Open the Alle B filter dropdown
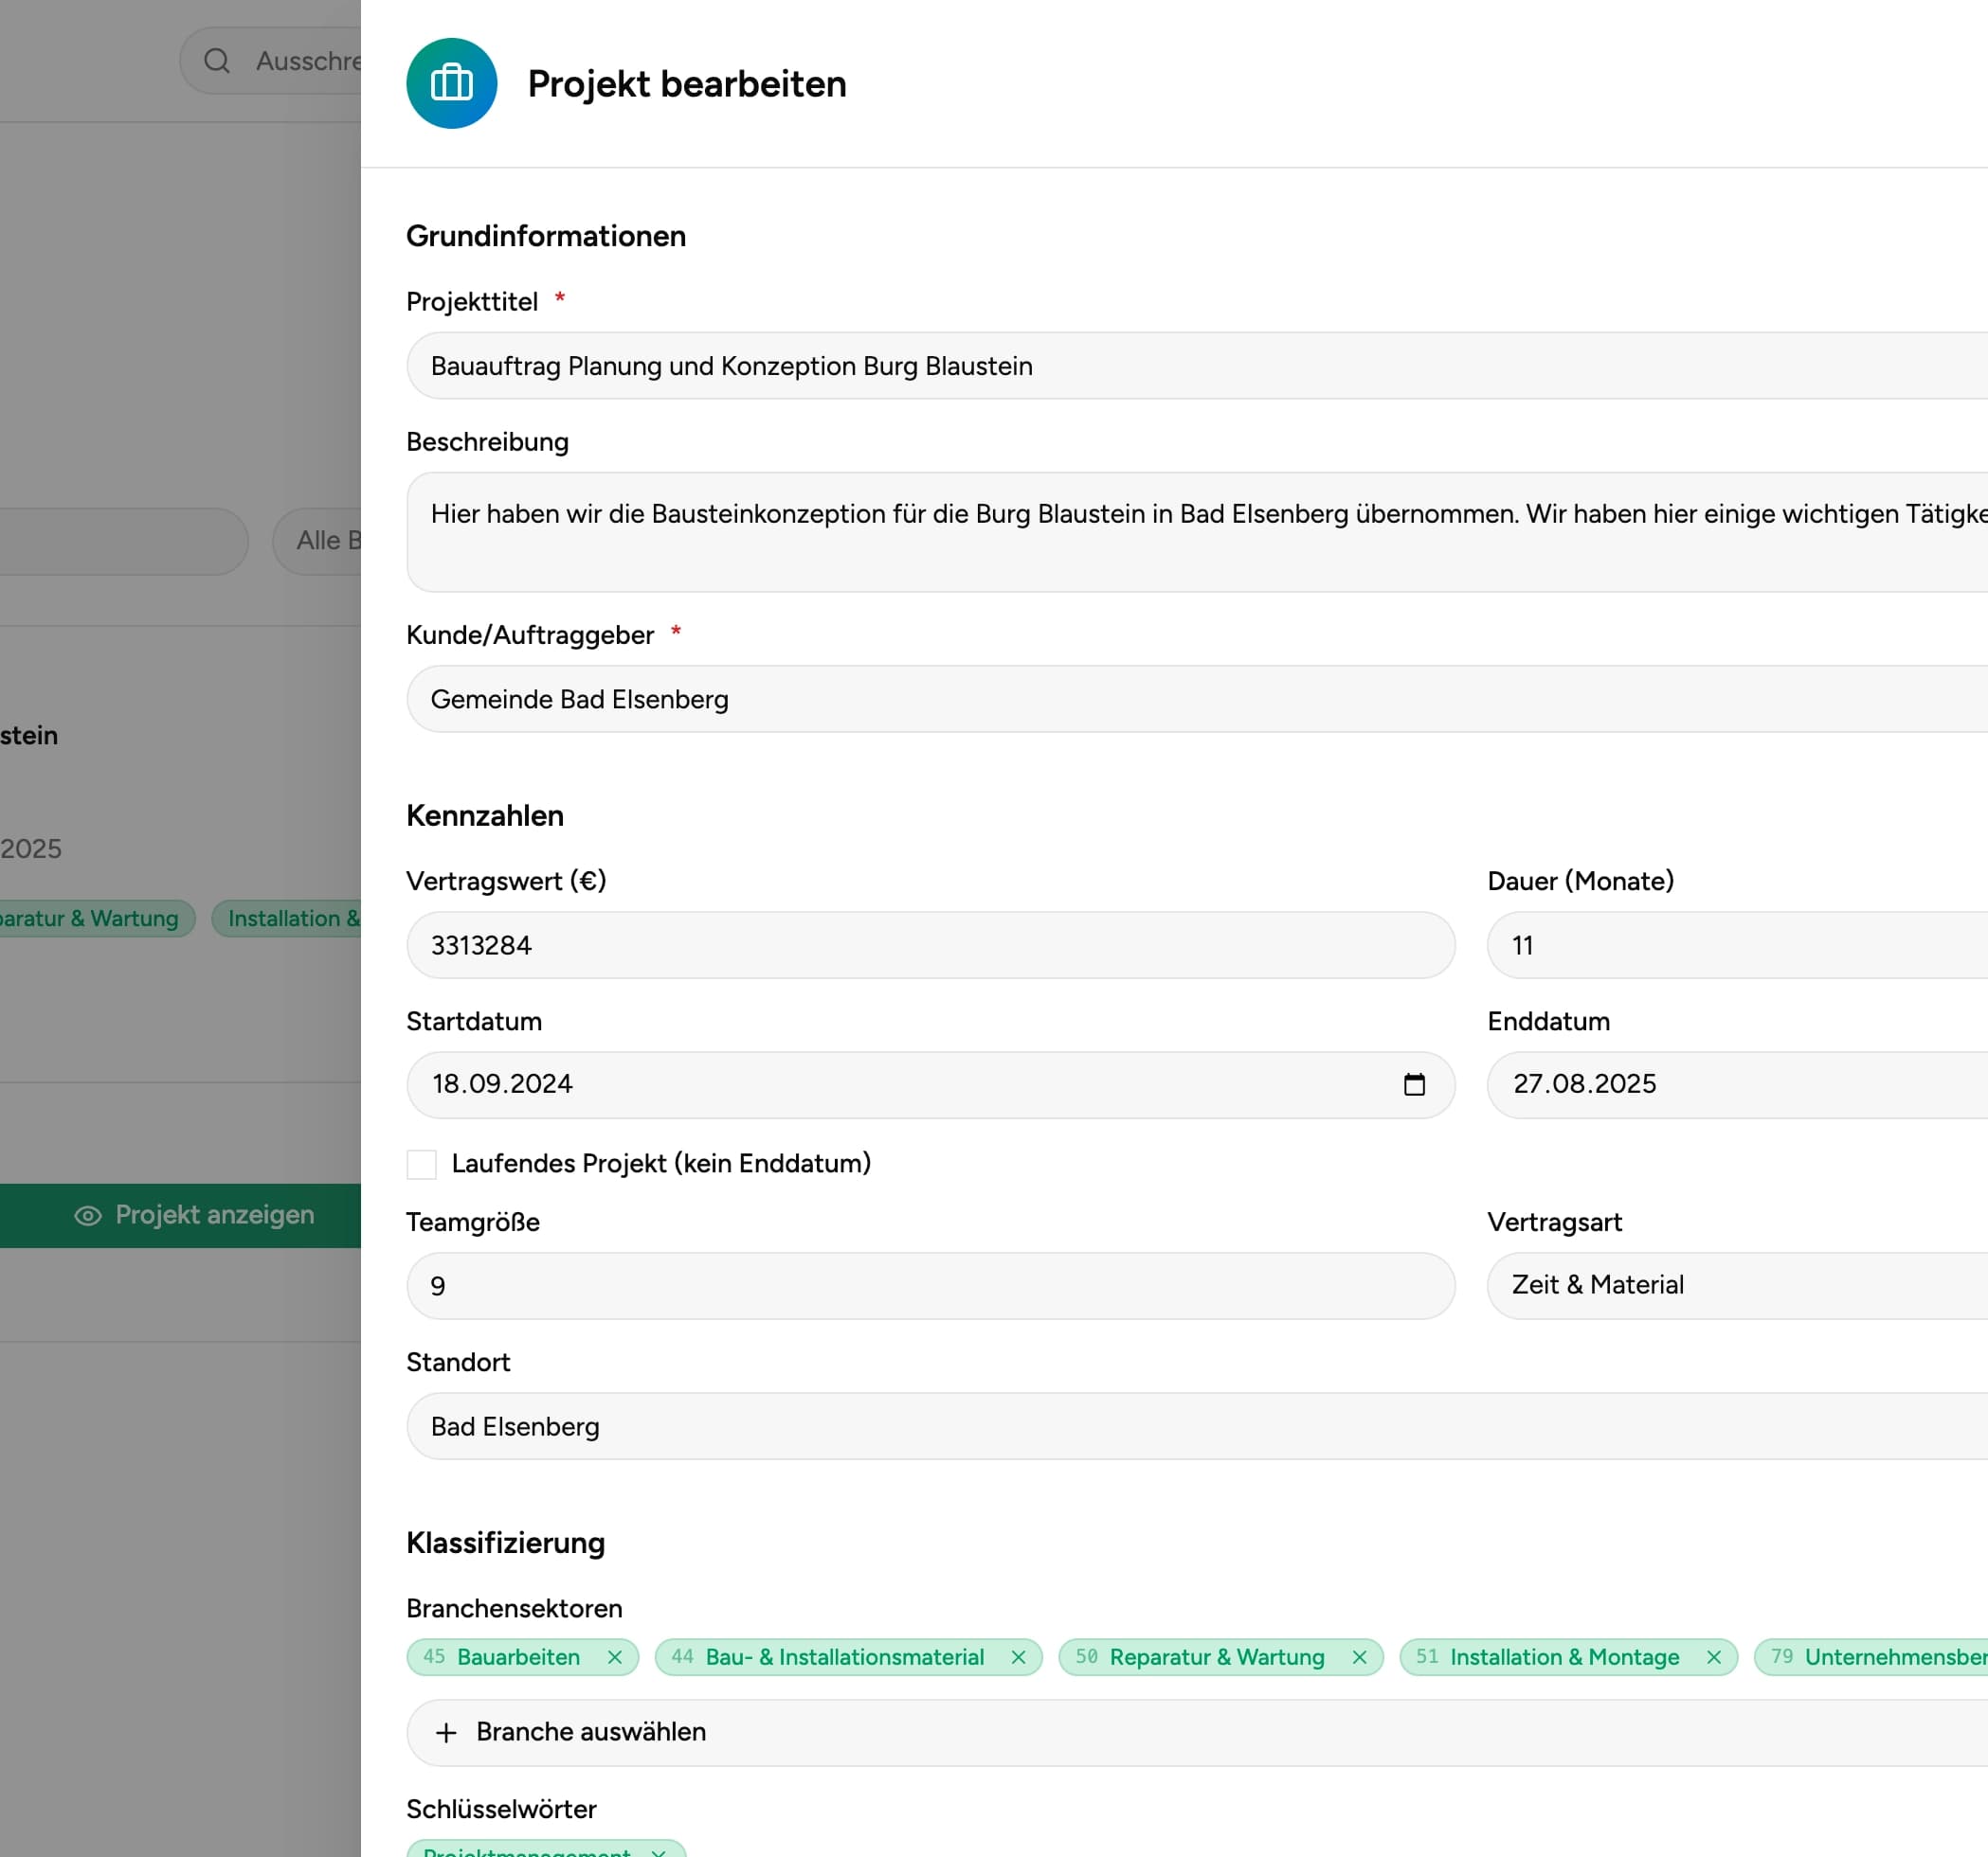The height and width of the screenshot is (1857, 1988). click(317, 541)
